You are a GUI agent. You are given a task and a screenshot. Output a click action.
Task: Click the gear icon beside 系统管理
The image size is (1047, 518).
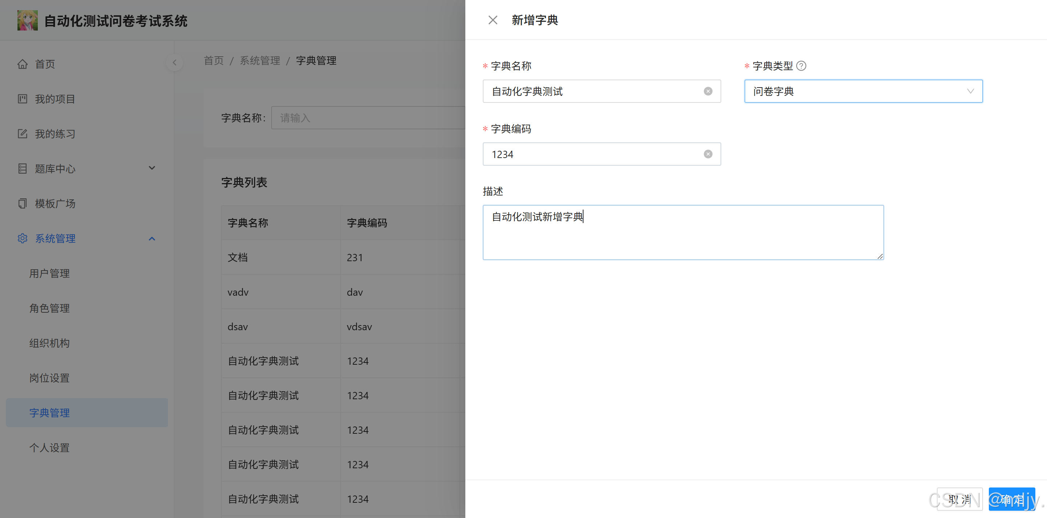[22, 239]
